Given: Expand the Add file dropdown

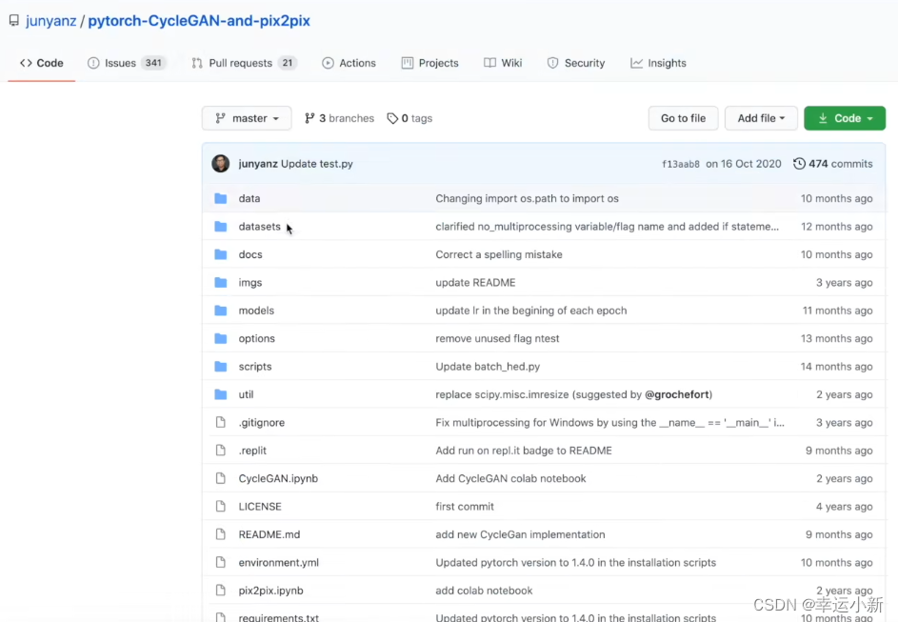Looking at the screenshot, I should [x=761, y=118].
